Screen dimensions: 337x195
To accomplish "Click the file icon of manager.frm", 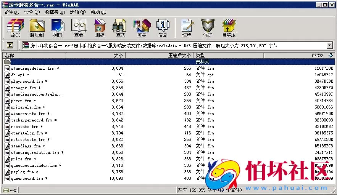I will [x=7, y=88].
